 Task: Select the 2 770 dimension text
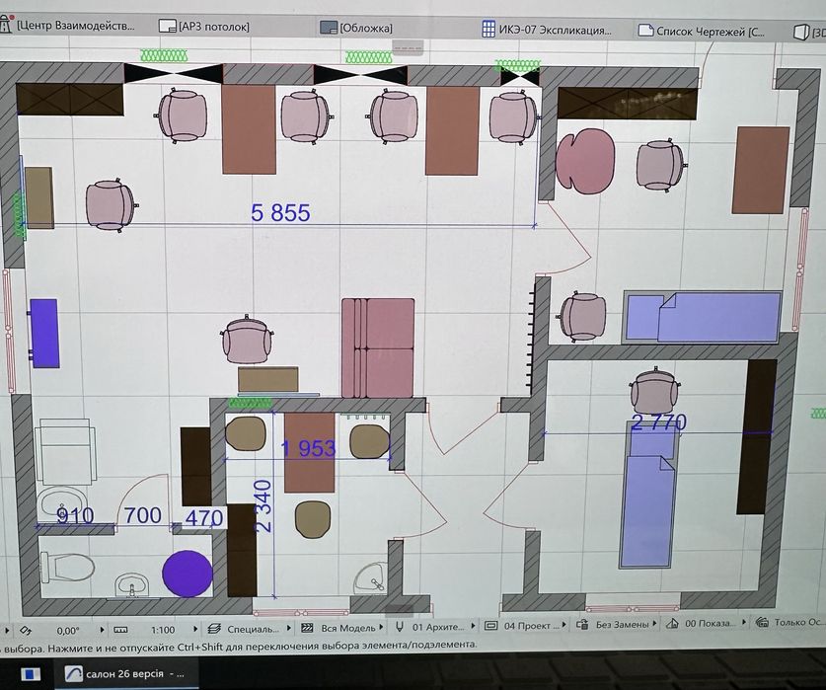pyautogui.click(x=658, y=422)
